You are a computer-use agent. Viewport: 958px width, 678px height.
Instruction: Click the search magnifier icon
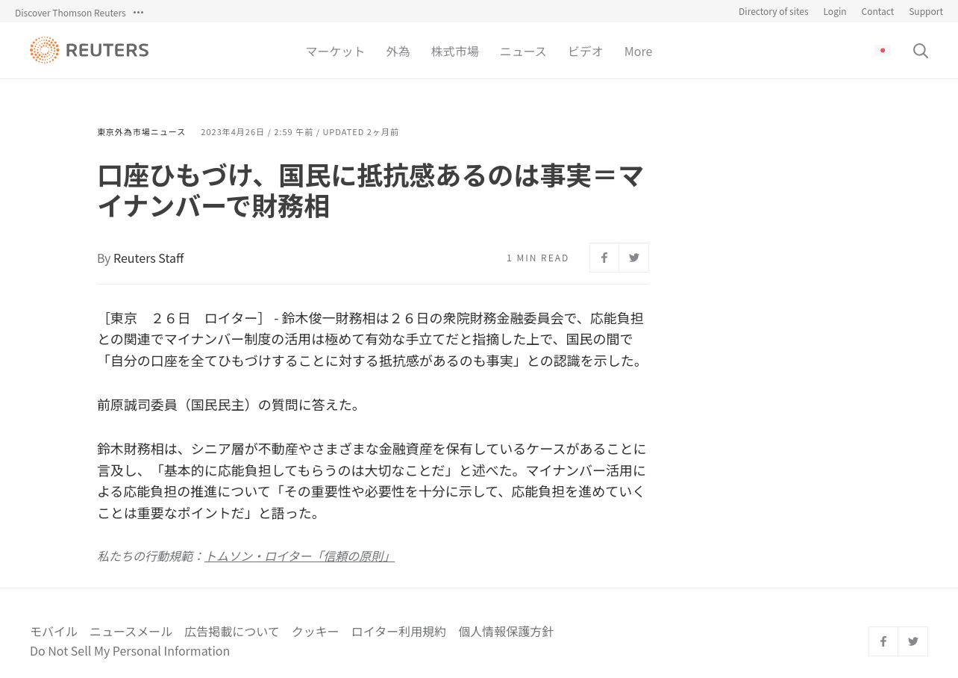coord(921,51)
